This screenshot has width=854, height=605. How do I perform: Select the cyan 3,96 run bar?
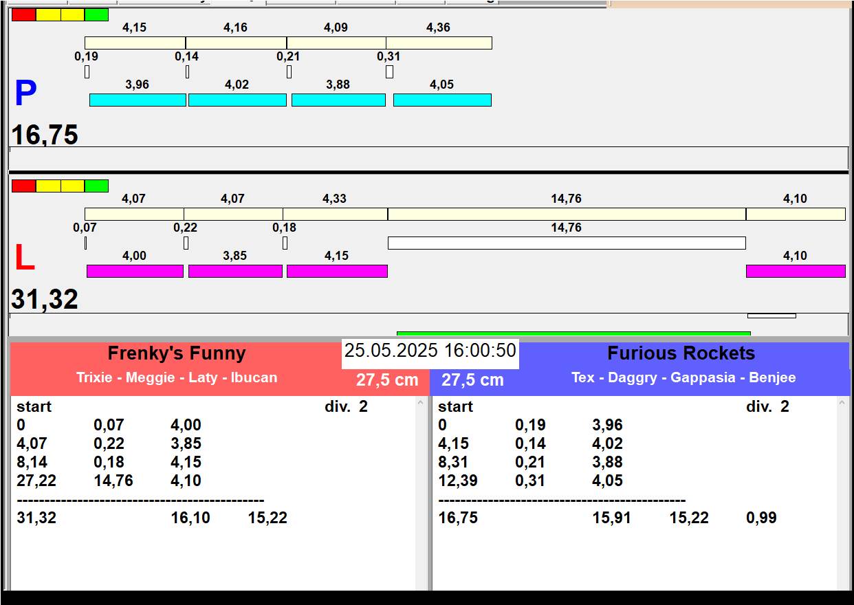138,100
